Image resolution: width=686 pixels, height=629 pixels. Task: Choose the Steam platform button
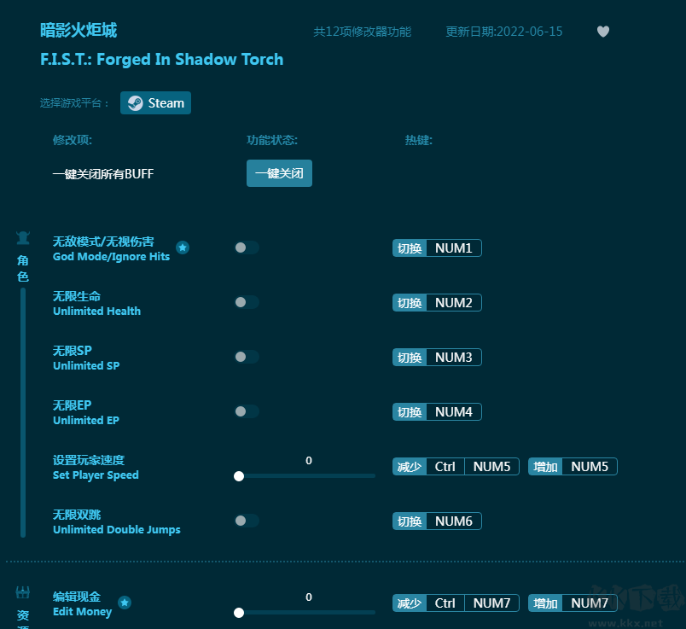point(155,103)
